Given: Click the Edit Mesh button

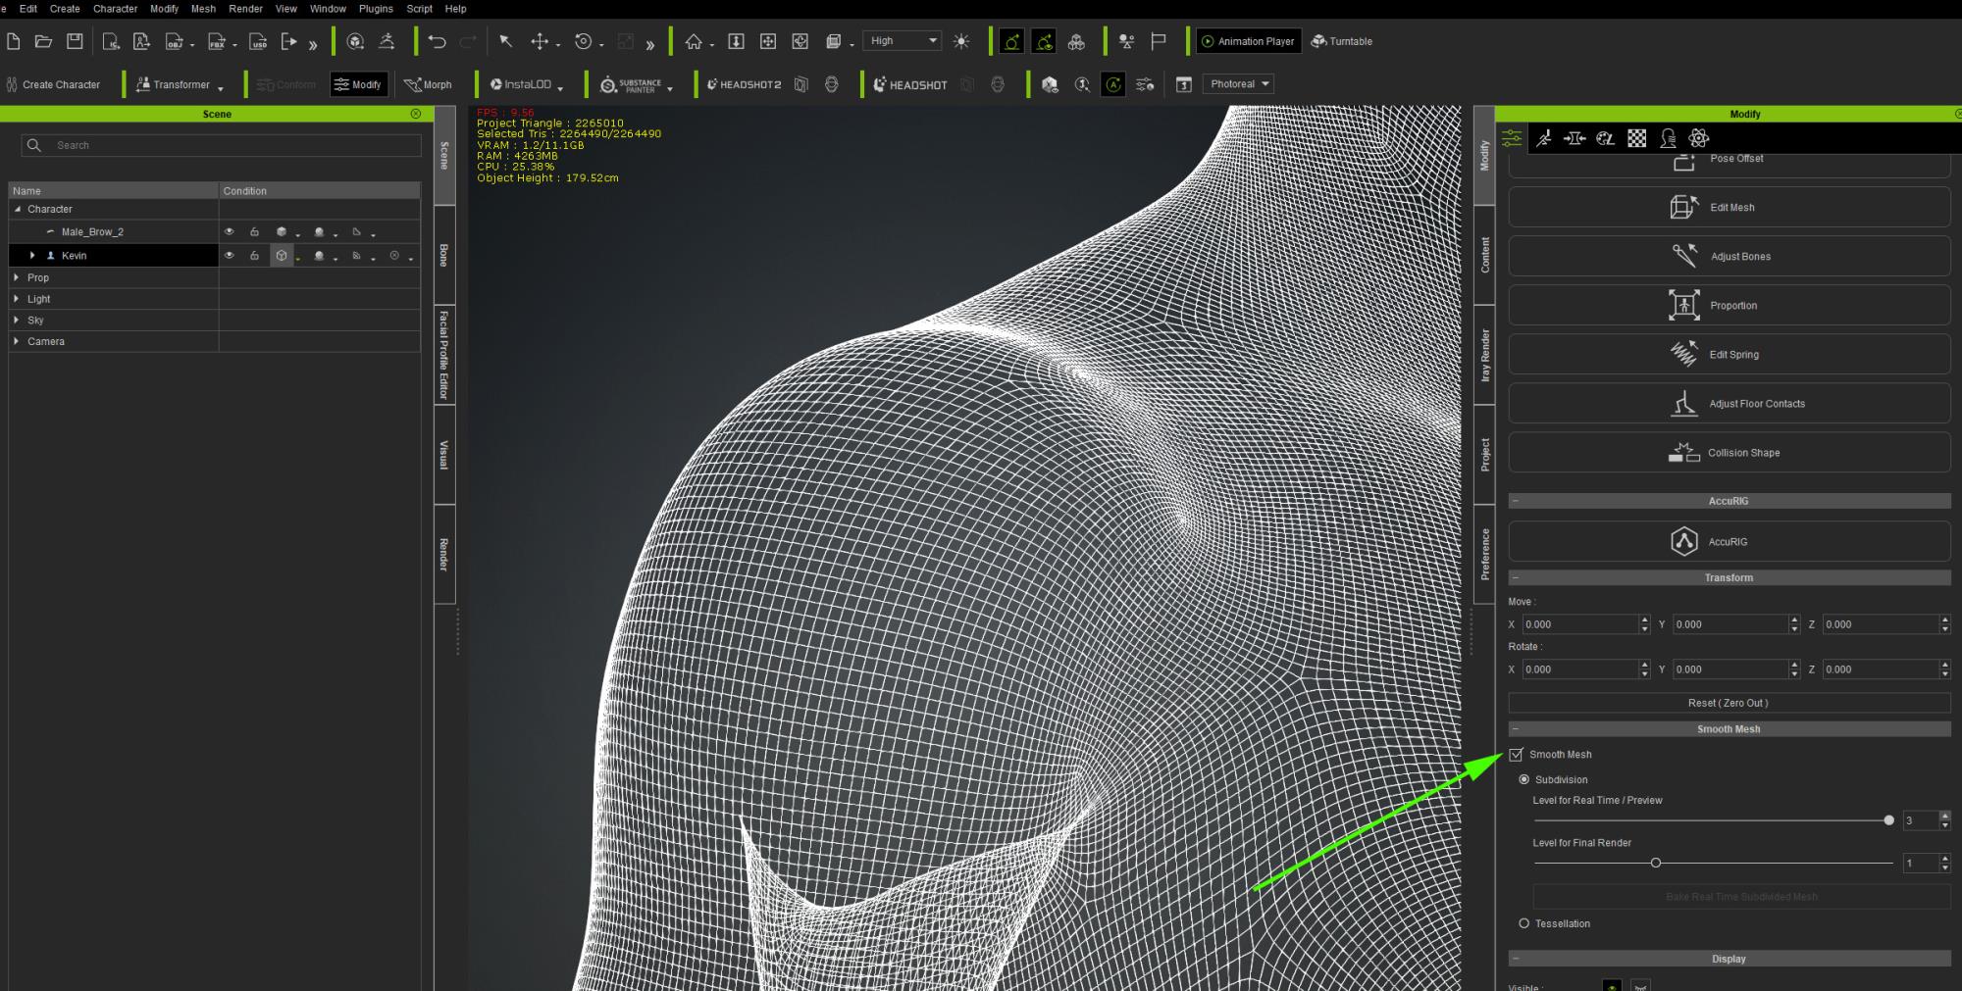Looking at the screenshot, I should [1729, 208].
